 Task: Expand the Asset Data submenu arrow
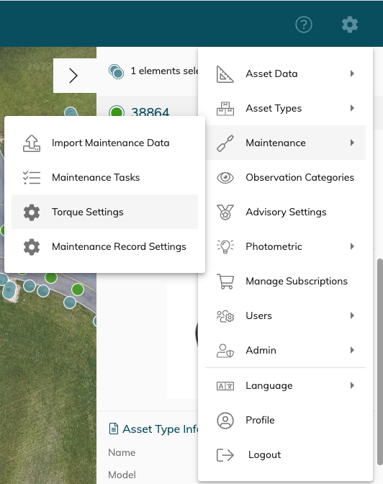point(352,73)
